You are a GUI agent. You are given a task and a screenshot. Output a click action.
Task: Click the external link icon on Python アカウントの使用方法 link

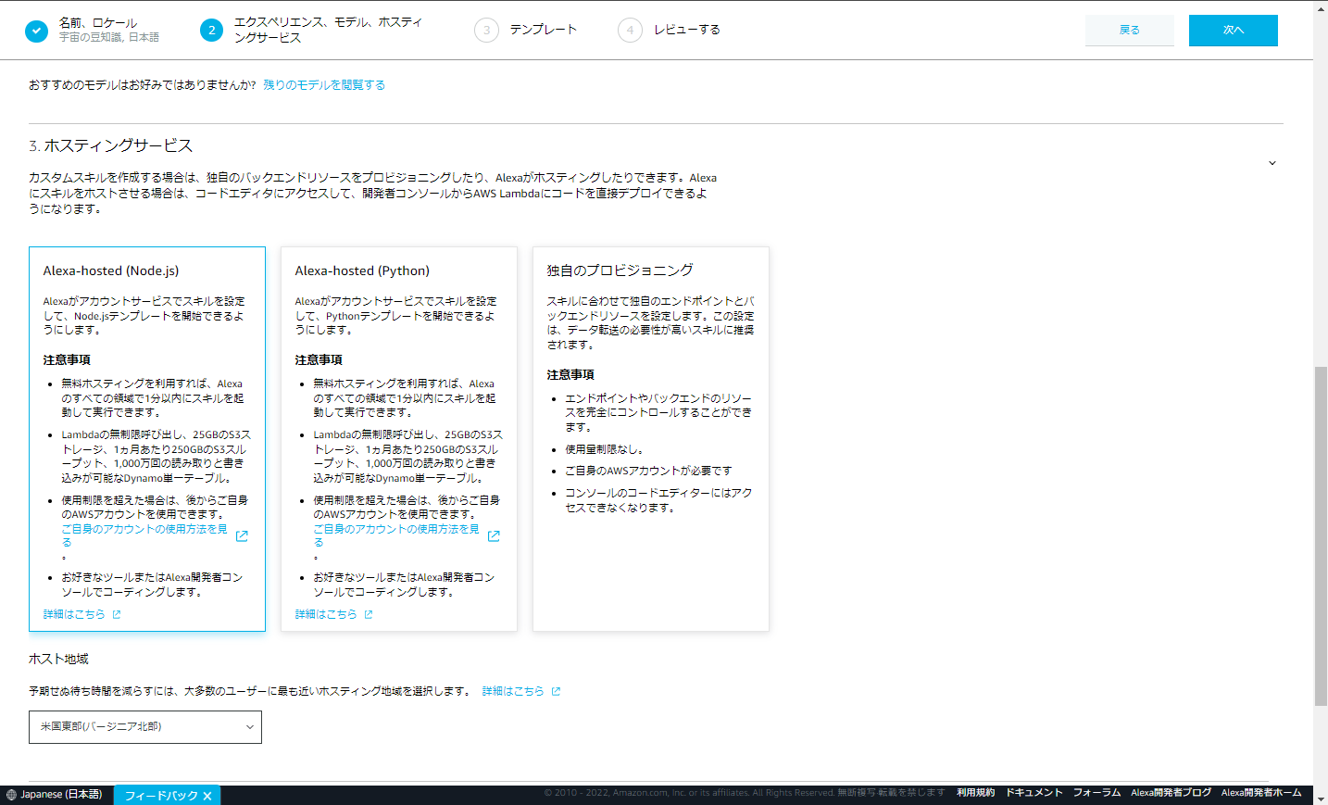tap(493, 535)
